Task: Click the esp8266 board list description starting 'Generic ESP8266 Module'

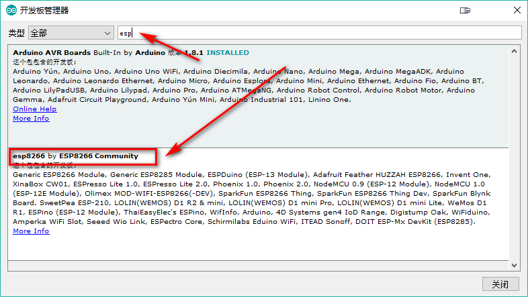Action: (252, 198)
